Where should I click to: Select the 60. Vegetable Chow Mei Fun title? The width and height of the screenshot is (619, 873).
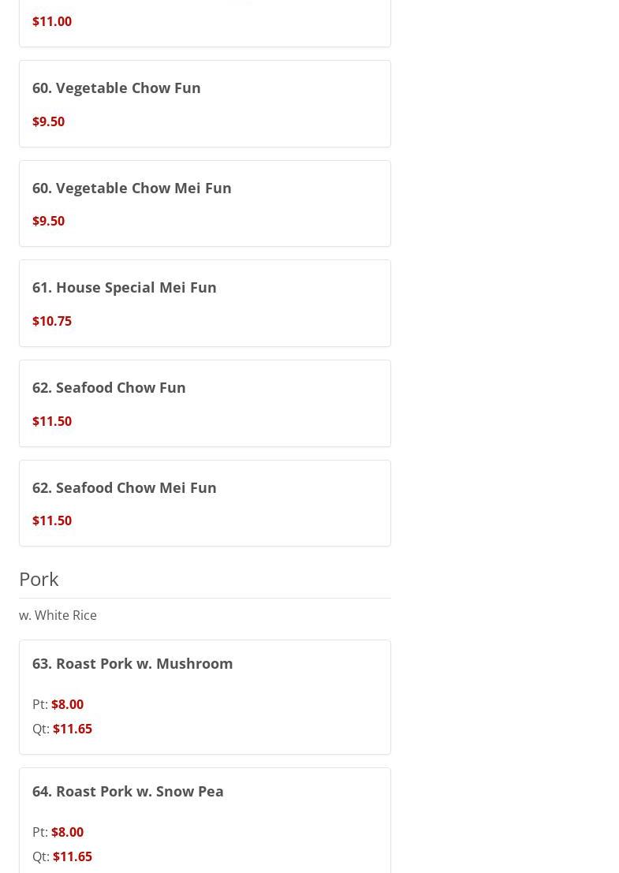point(132,188)
